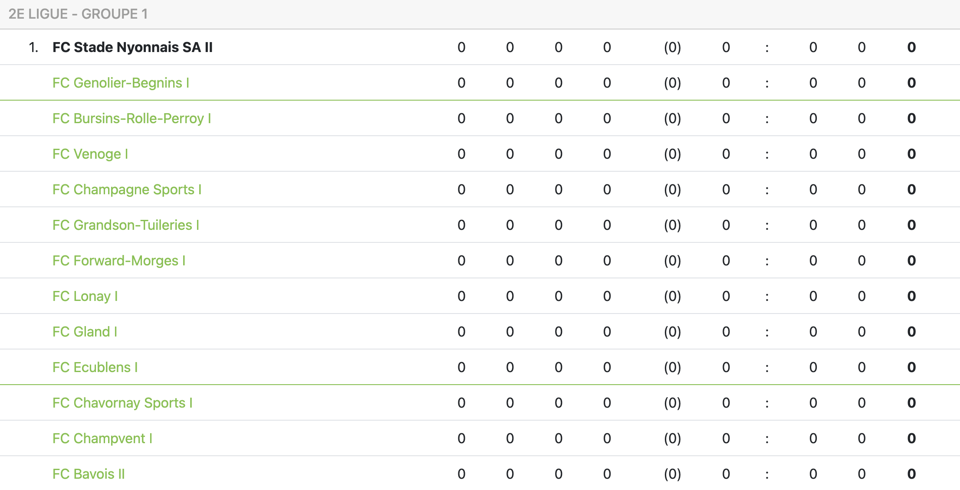Open FC Grandson-Tuileries I link
The height and width of the screenshot is (490, 960).
point(125,225)
